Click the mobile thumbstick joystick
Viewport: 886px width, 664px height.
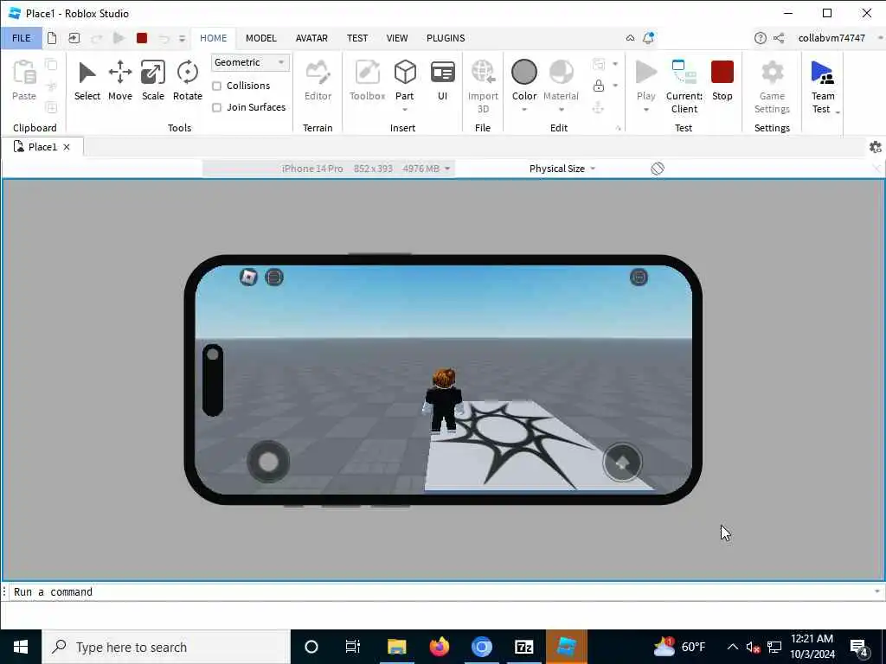tap(268, 462)
